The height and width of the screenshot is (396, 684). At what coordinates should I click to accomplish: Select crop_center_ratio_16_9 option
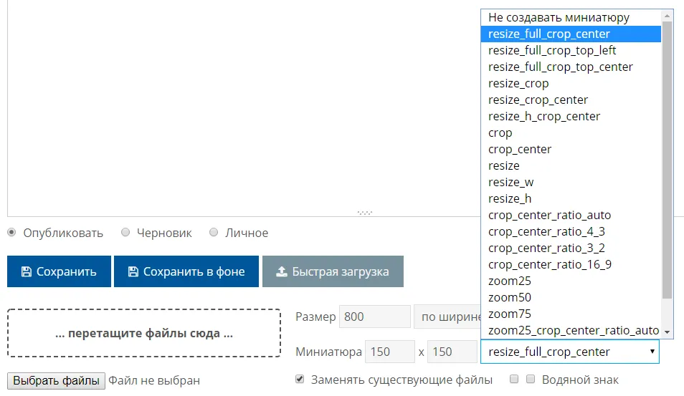click(x=571, y=264)
